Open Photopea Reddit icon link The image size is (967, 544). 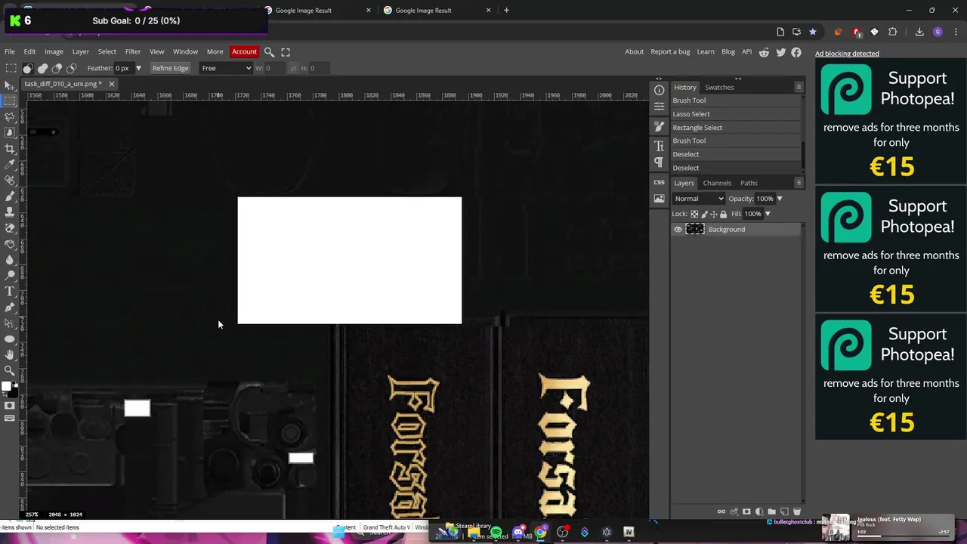(x=764, y=52)
